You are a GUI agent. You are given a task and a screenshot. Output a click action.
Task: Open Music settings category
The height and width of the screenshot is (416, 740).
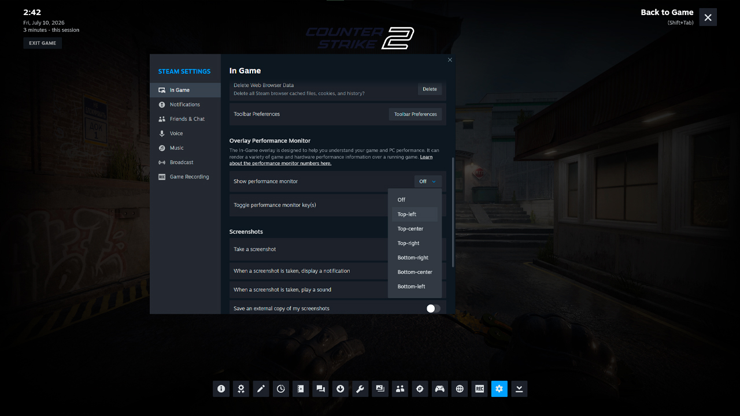(185, 148)
